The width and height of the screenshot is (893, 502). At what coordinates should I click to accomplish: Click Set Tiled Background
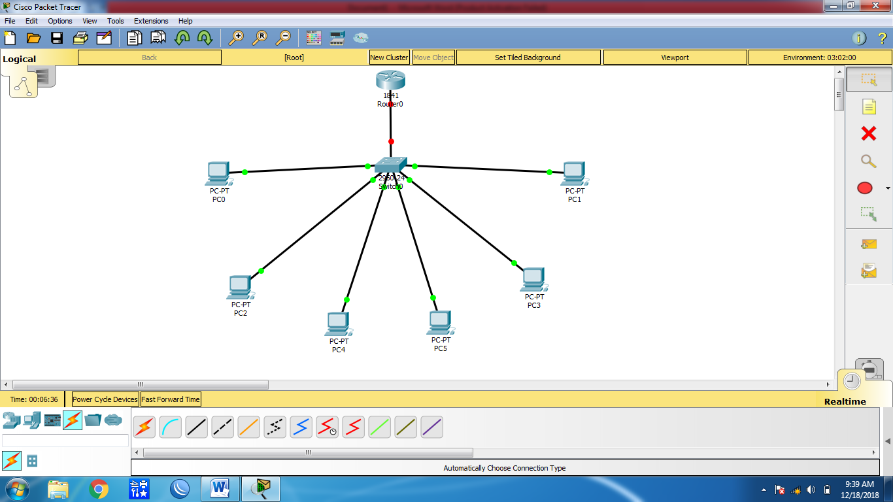coord(528,58)
